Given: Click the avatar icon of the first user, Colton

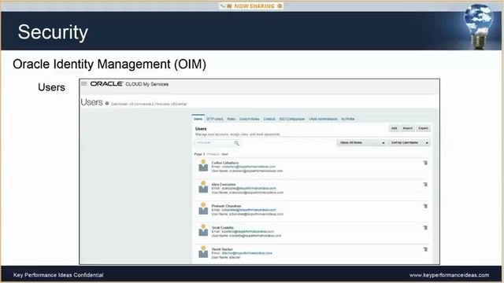Looking at the screenshot, I should [x=203, y=166].
